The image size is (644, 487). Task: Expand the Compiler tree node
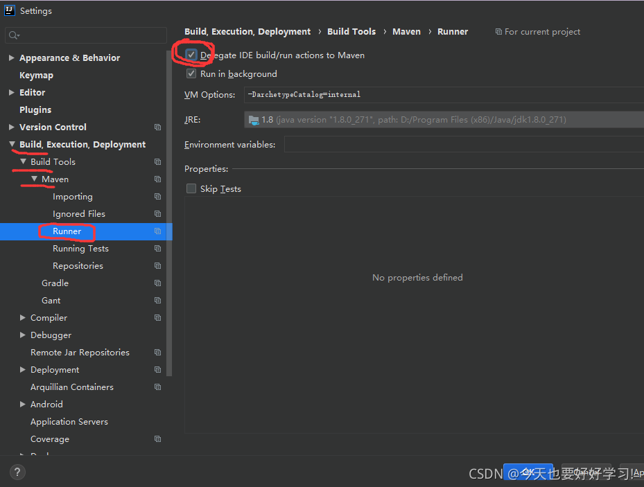pyautogui.click(x=23, y=317)
